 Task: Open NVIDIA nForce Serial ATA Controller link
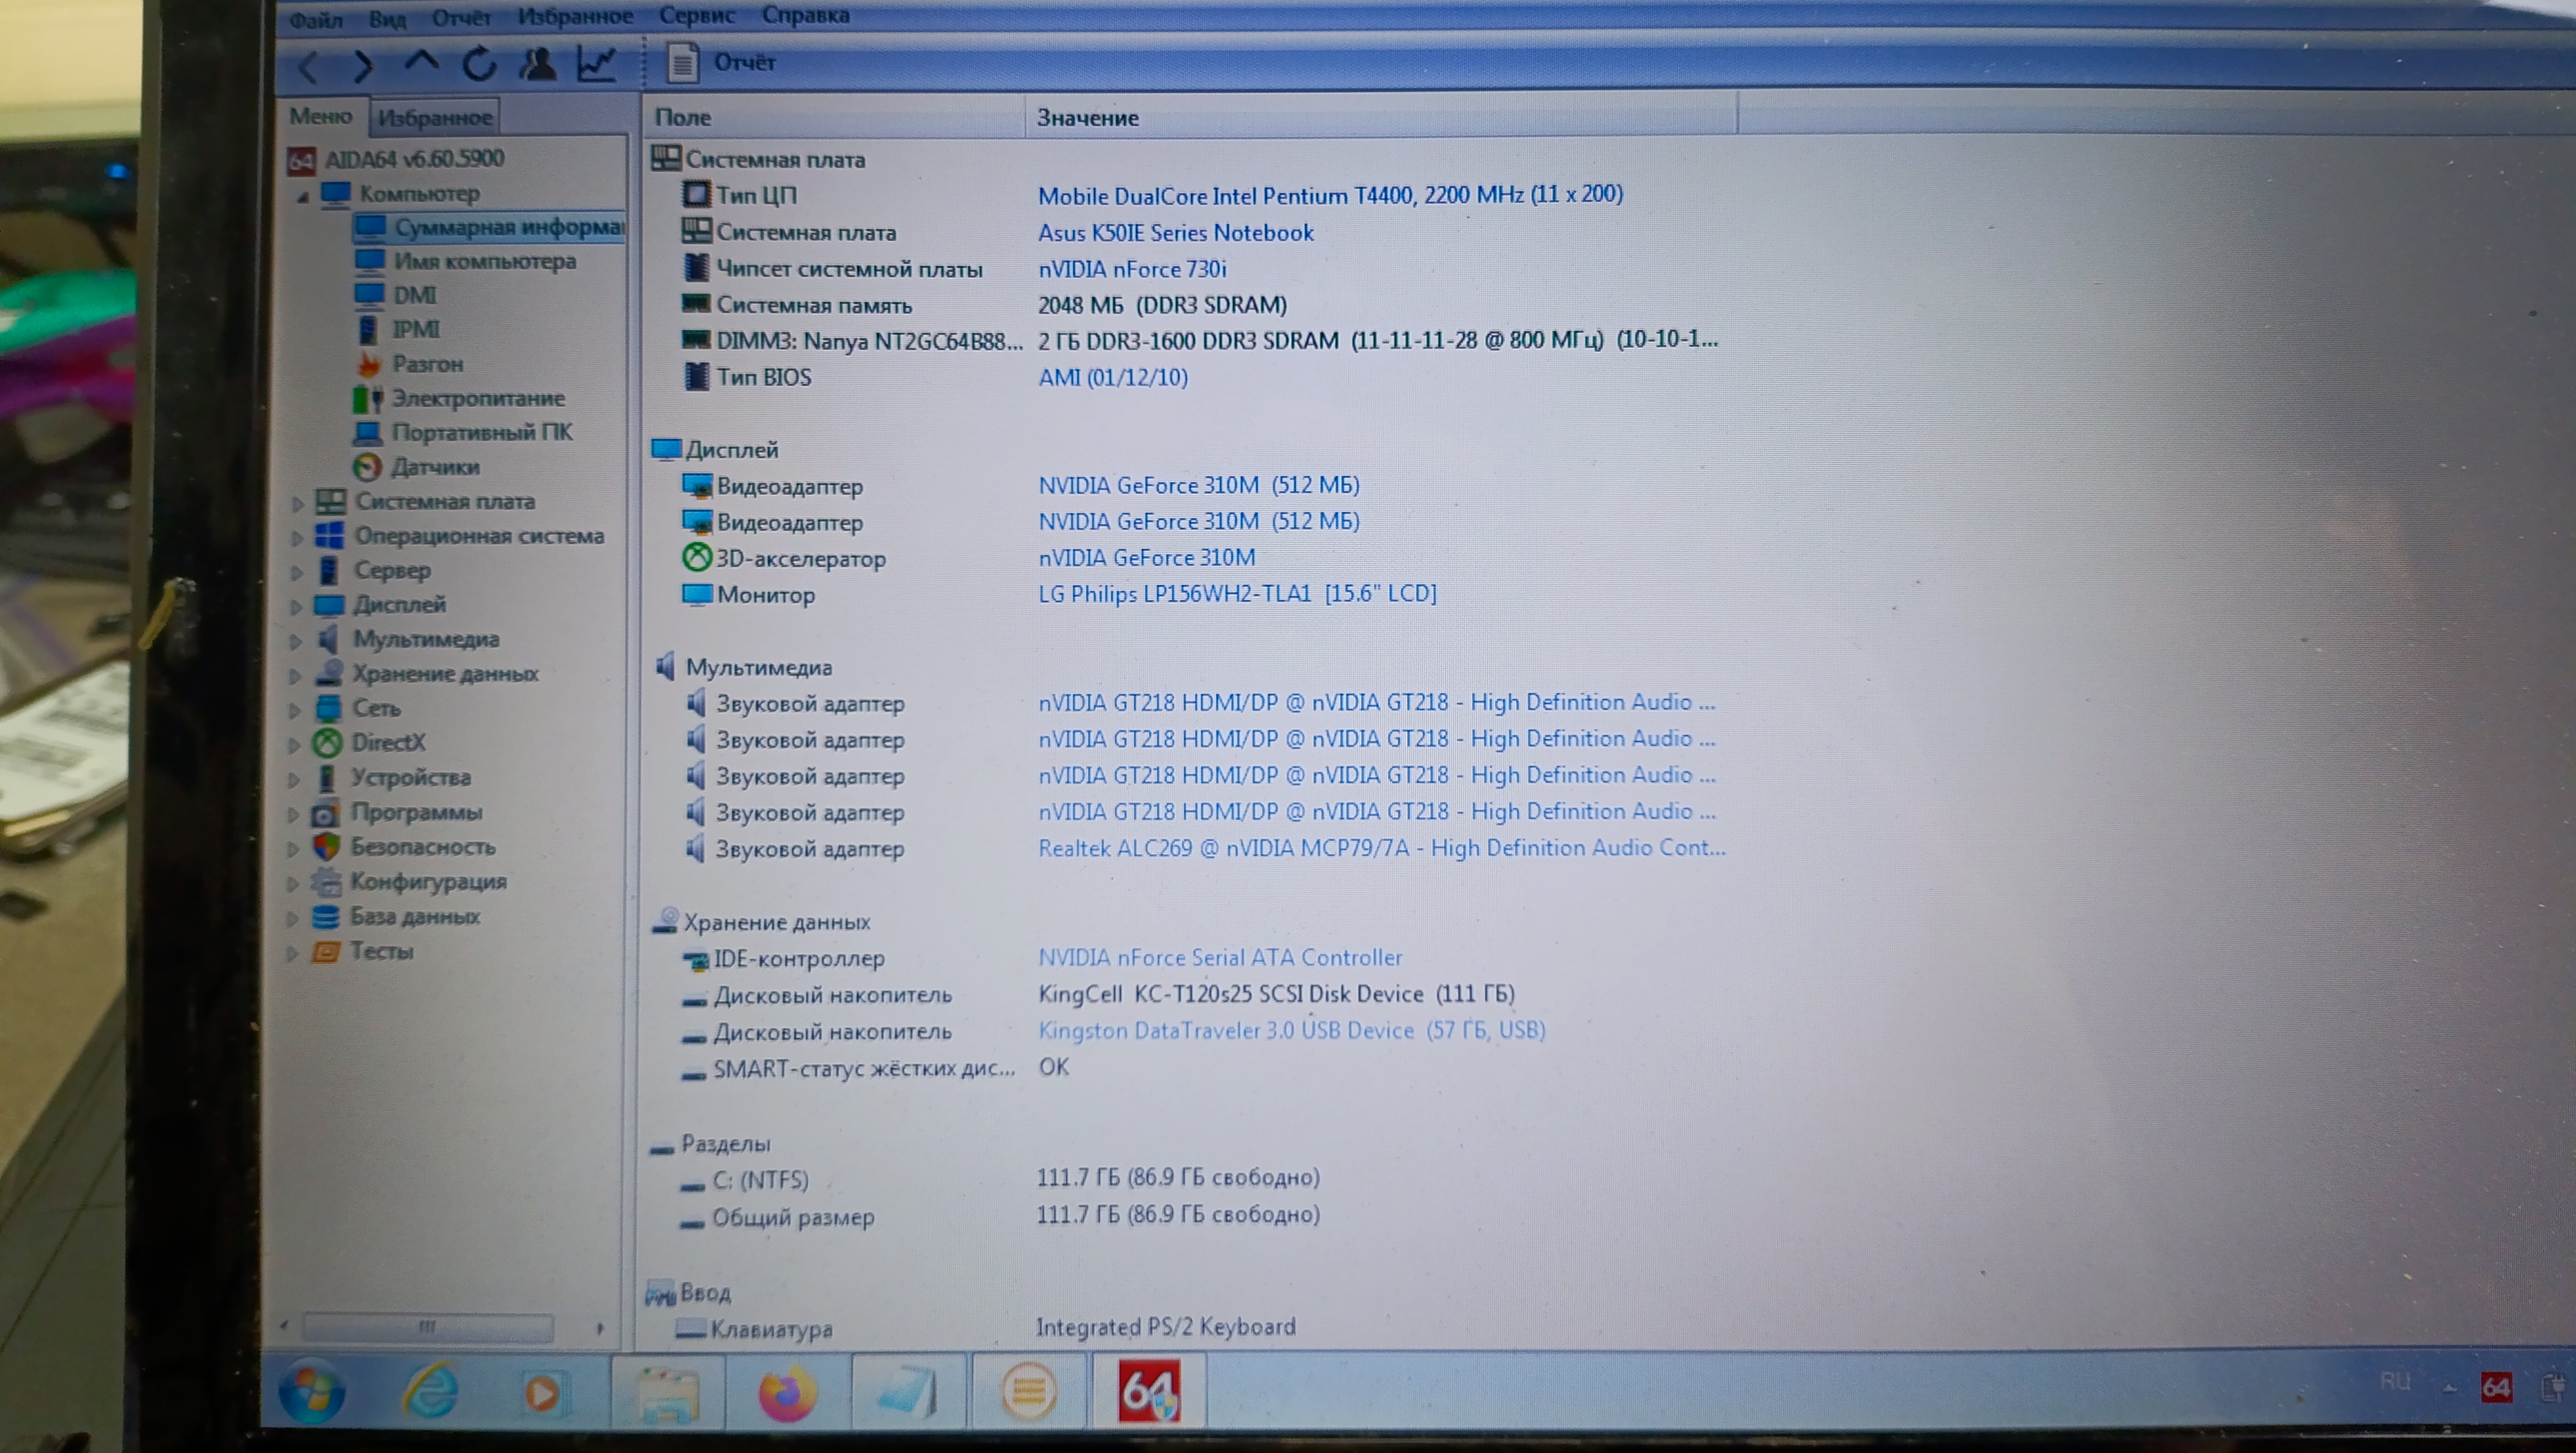1220,957
